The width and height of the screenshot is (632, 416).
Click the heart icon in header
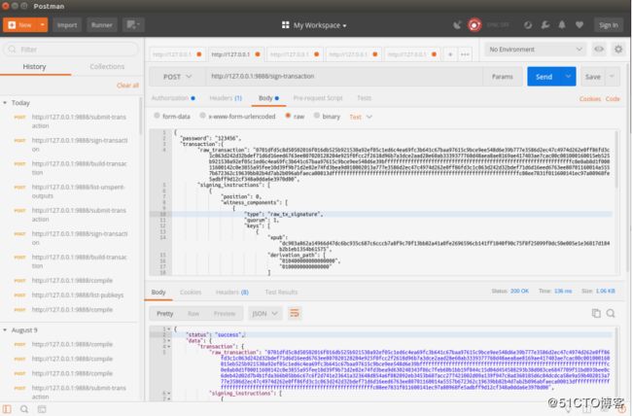coord(579,25)
